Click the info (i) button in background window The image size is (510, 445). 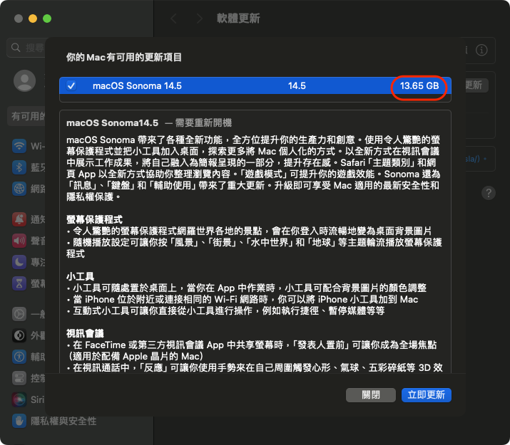(481, 50)
